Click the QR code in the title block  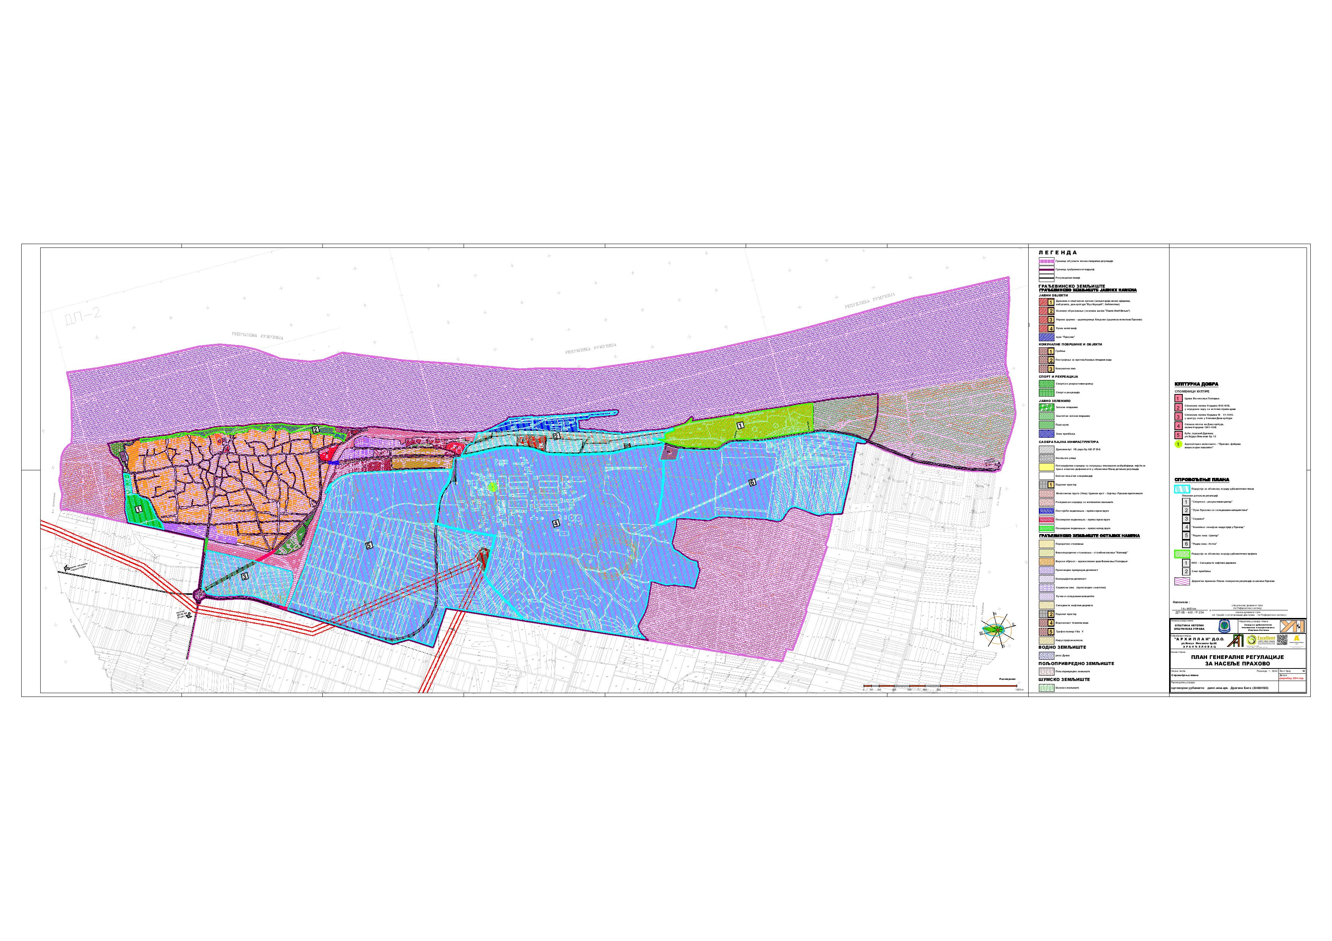click(x=1282, y=640)
